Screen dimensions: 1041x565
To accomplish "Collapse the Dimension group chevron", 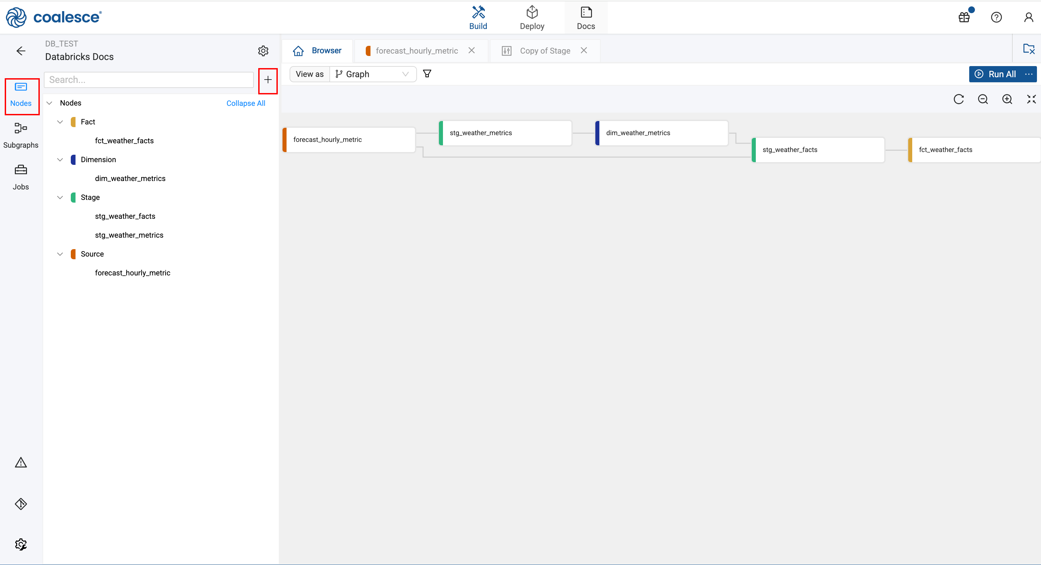I will tap(60, 160).
